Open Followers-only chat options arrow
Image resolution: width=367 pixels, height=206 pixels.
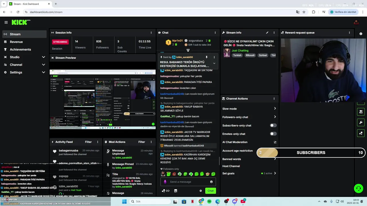click(275, 117)
